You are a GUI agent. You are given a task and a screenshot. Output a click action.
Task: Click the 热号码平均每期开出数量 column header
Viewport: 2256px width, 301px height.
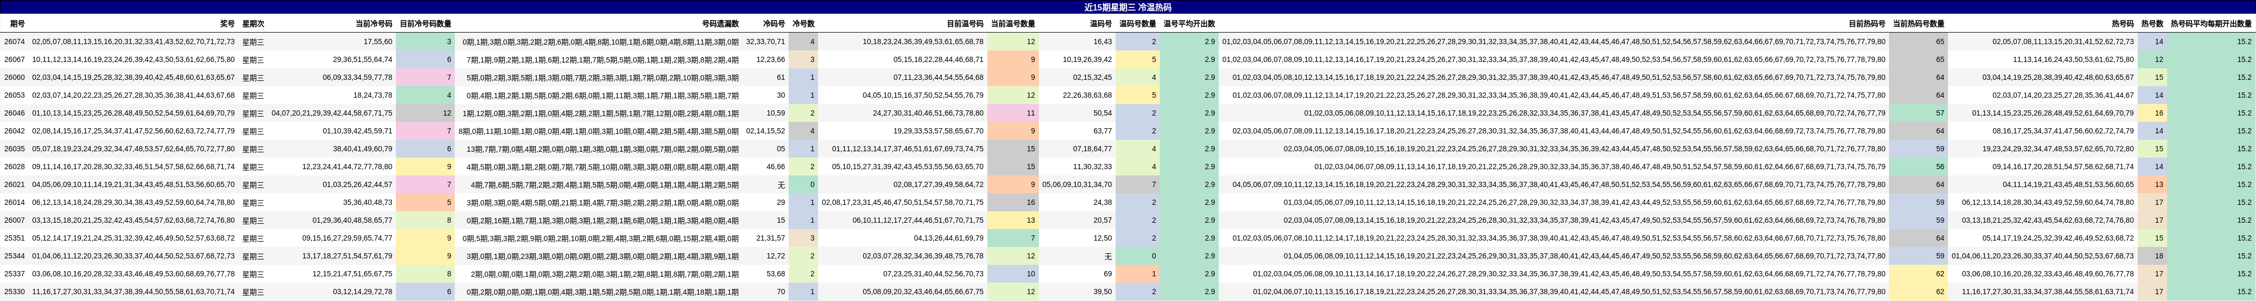[x=2210, y=25]
